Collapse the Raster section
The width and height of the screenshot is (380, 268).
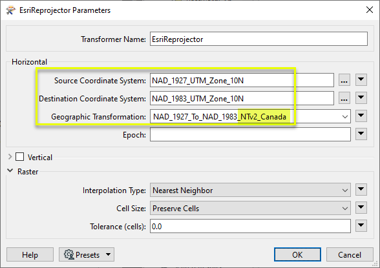tap(10, 170)
